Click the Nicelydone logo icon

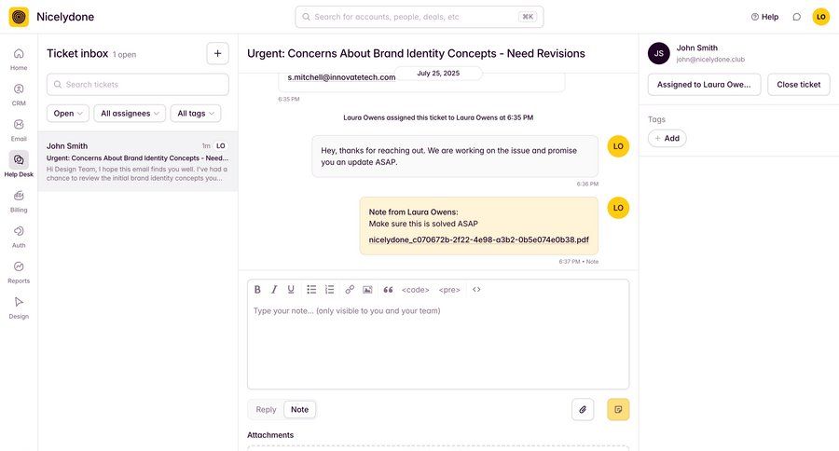click(x=19, y=17)
